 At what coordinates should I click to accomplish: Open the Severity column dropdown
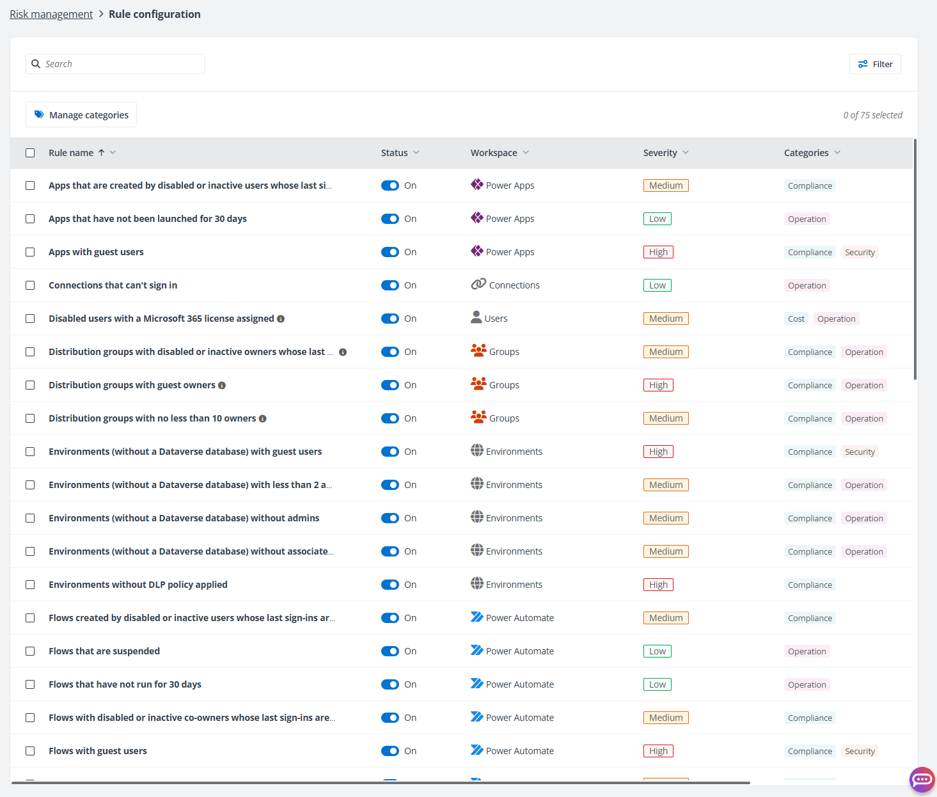tap(685, 152)
